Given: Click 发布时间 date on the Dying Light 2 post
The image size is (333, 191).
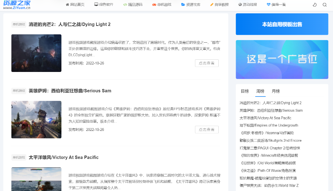Looking at the screenshot, I should point(86,63).
